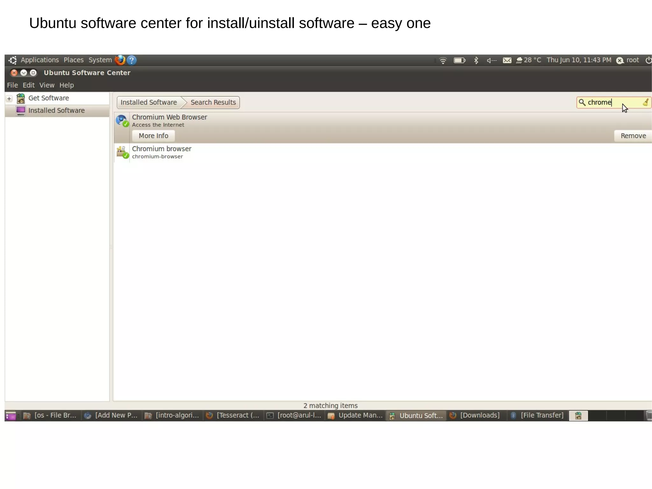
Task: Open the Ubuntu logo Applications menu icon
Action: click(13, 60)
